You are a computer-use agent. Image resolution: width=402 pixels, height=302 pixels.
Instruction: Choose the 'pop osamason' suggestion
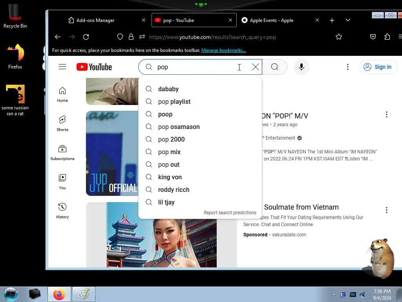coord(200,127)
